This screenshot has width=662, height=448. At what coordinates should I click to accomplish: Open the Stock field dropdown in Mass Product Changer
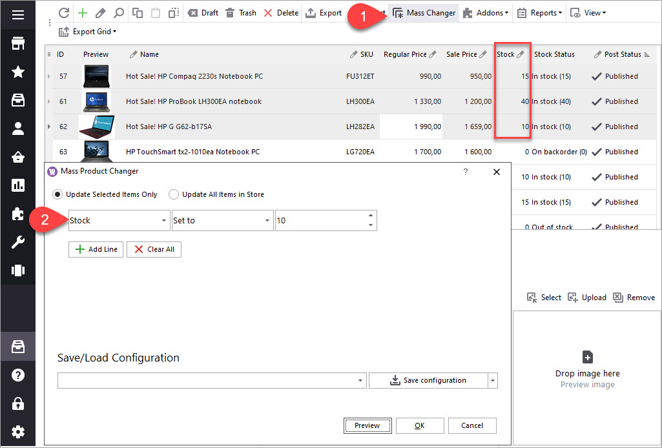(x=165, y=220)
